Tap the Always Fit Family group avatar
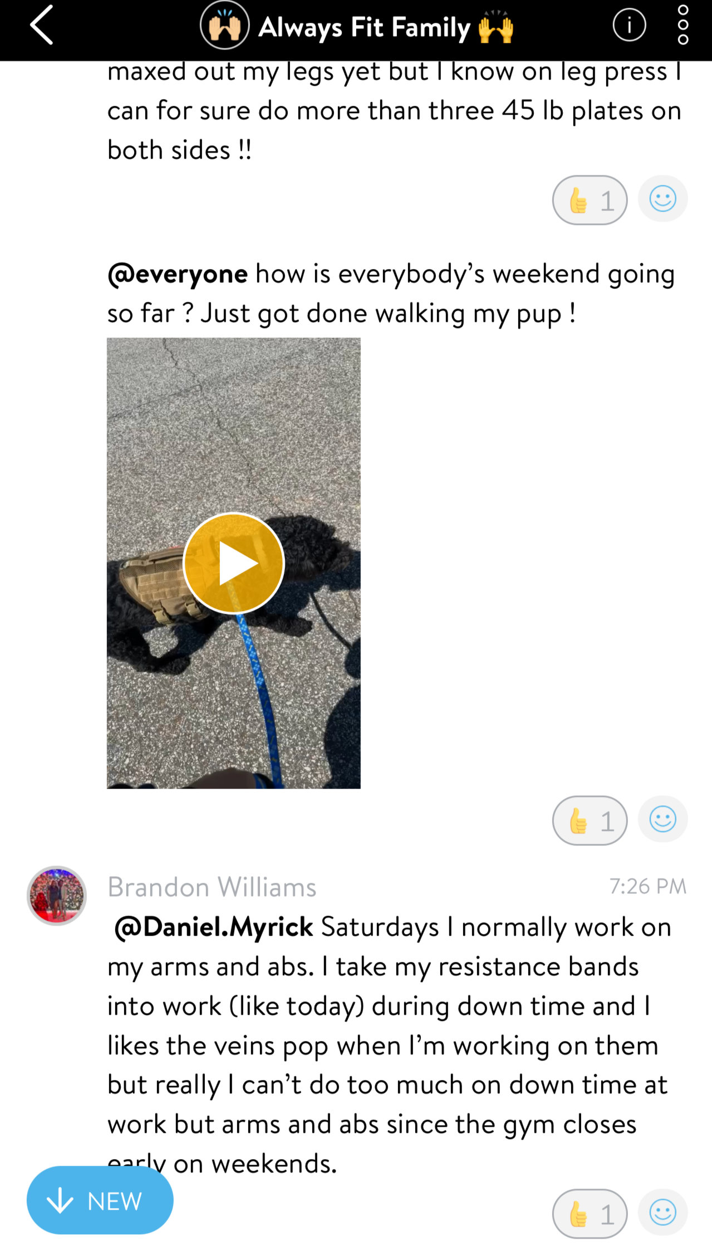This screenshot has height=1251, width=712. coord(224,25)
